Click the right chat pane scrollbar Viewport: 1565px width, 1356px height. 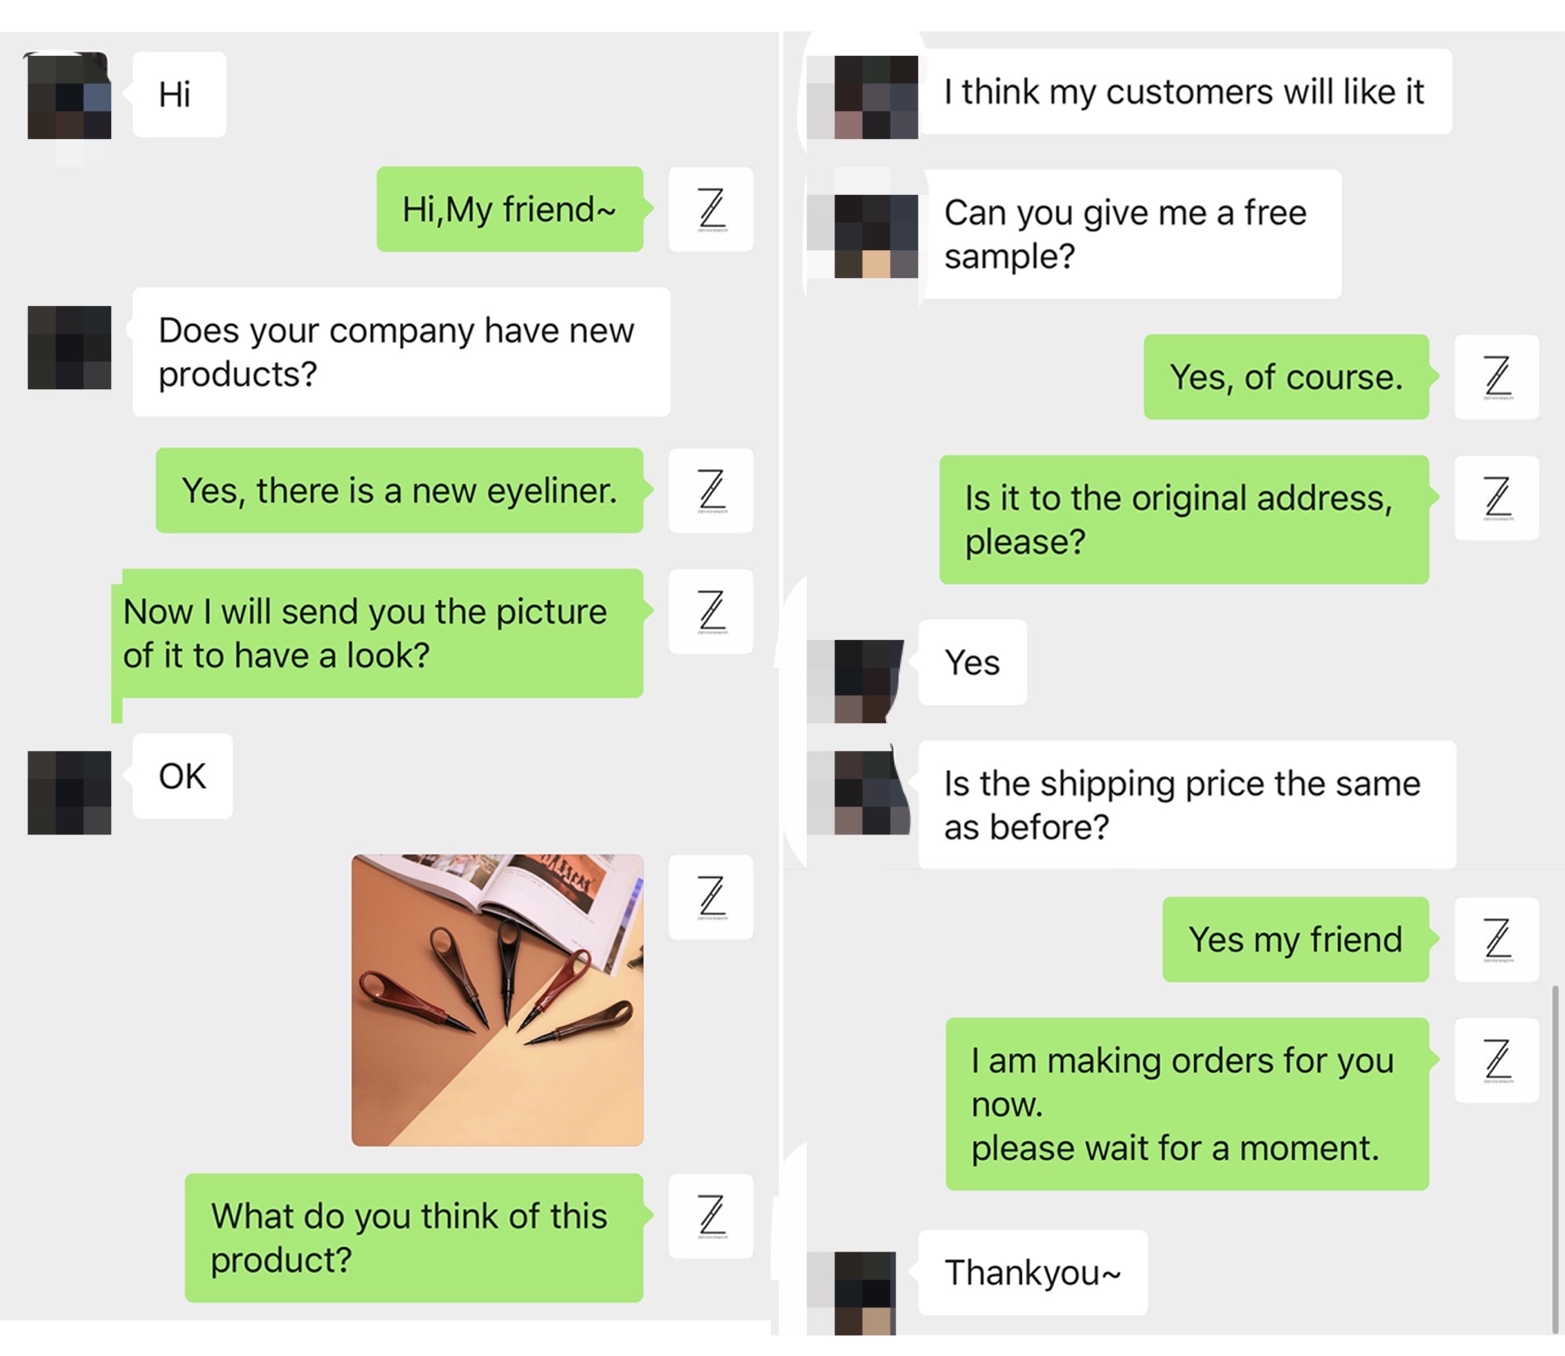(x=1554, y=1152)
